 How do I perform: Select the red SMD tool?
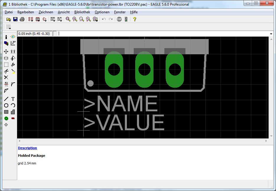[13, 118]
